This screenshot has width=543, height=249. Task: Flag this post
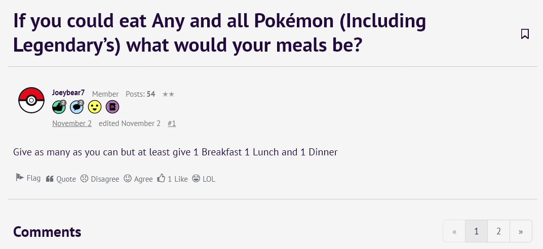[x=28, y=178]
